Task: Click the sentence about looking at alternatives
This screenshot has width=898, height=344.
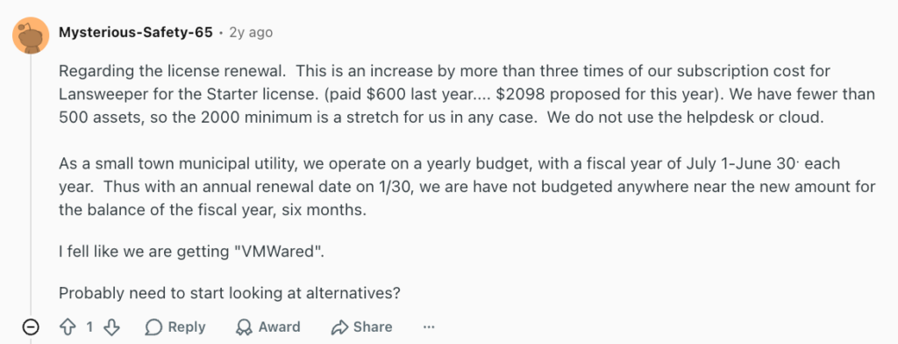Action: 229,293
